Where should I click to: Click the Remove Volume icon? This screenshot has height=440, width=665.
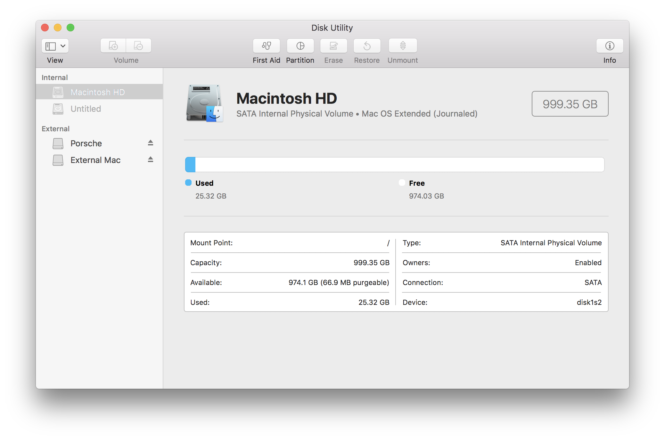coord(138,46)
